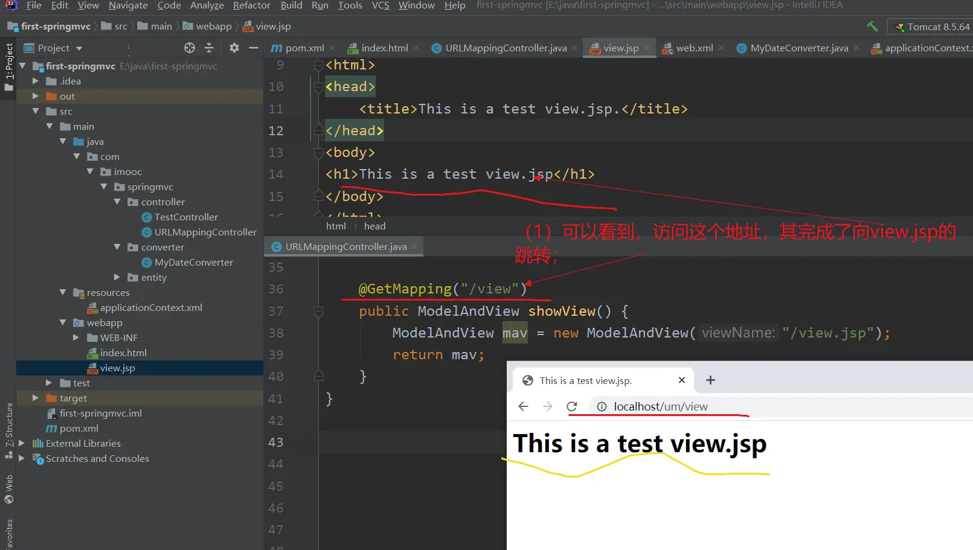Reload the browser page
Image resolution: width=973 pixels, height=550 pixels.
click(x=572, y=406)
